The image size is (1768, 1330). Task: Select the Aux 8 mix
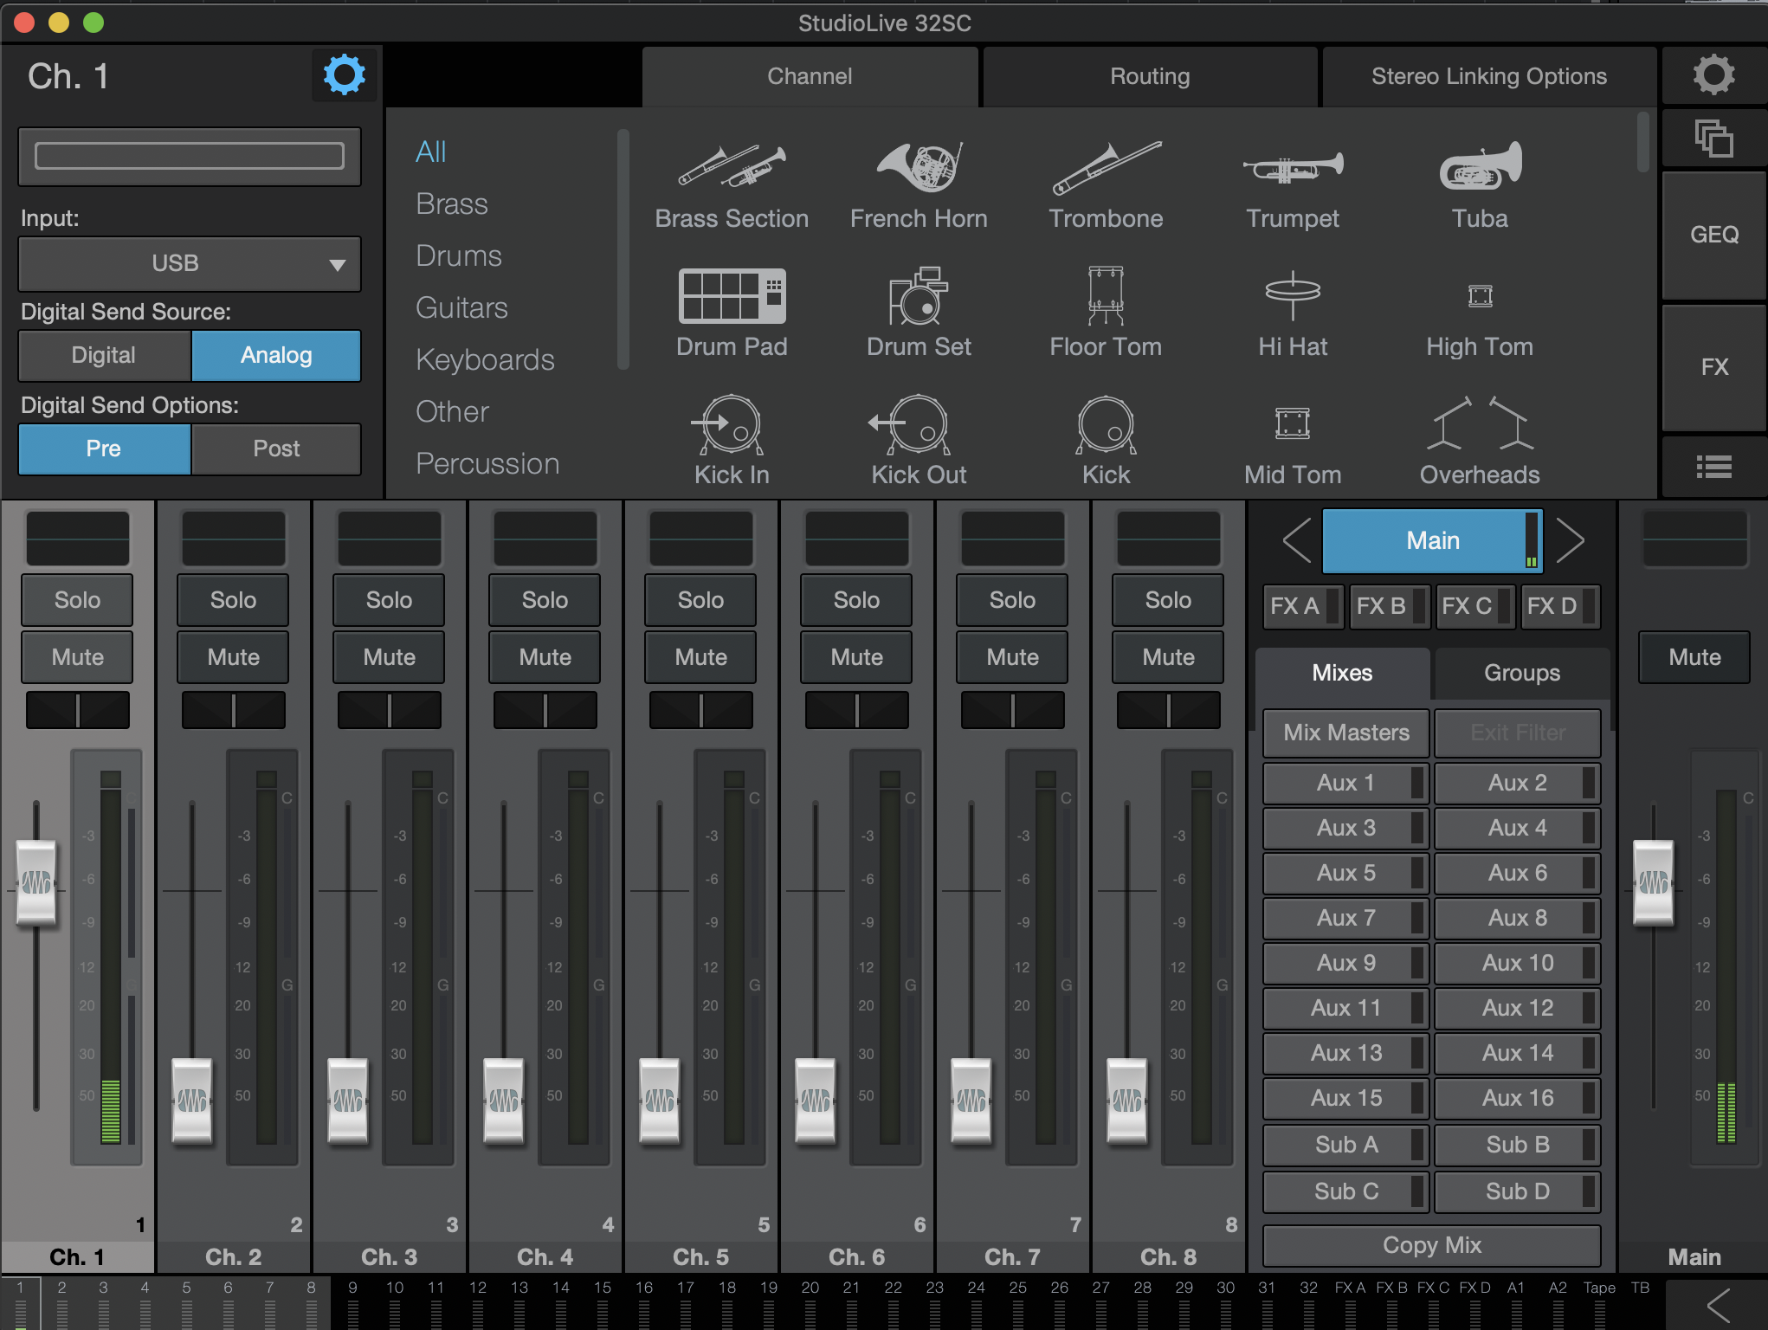pos(1517,918)
